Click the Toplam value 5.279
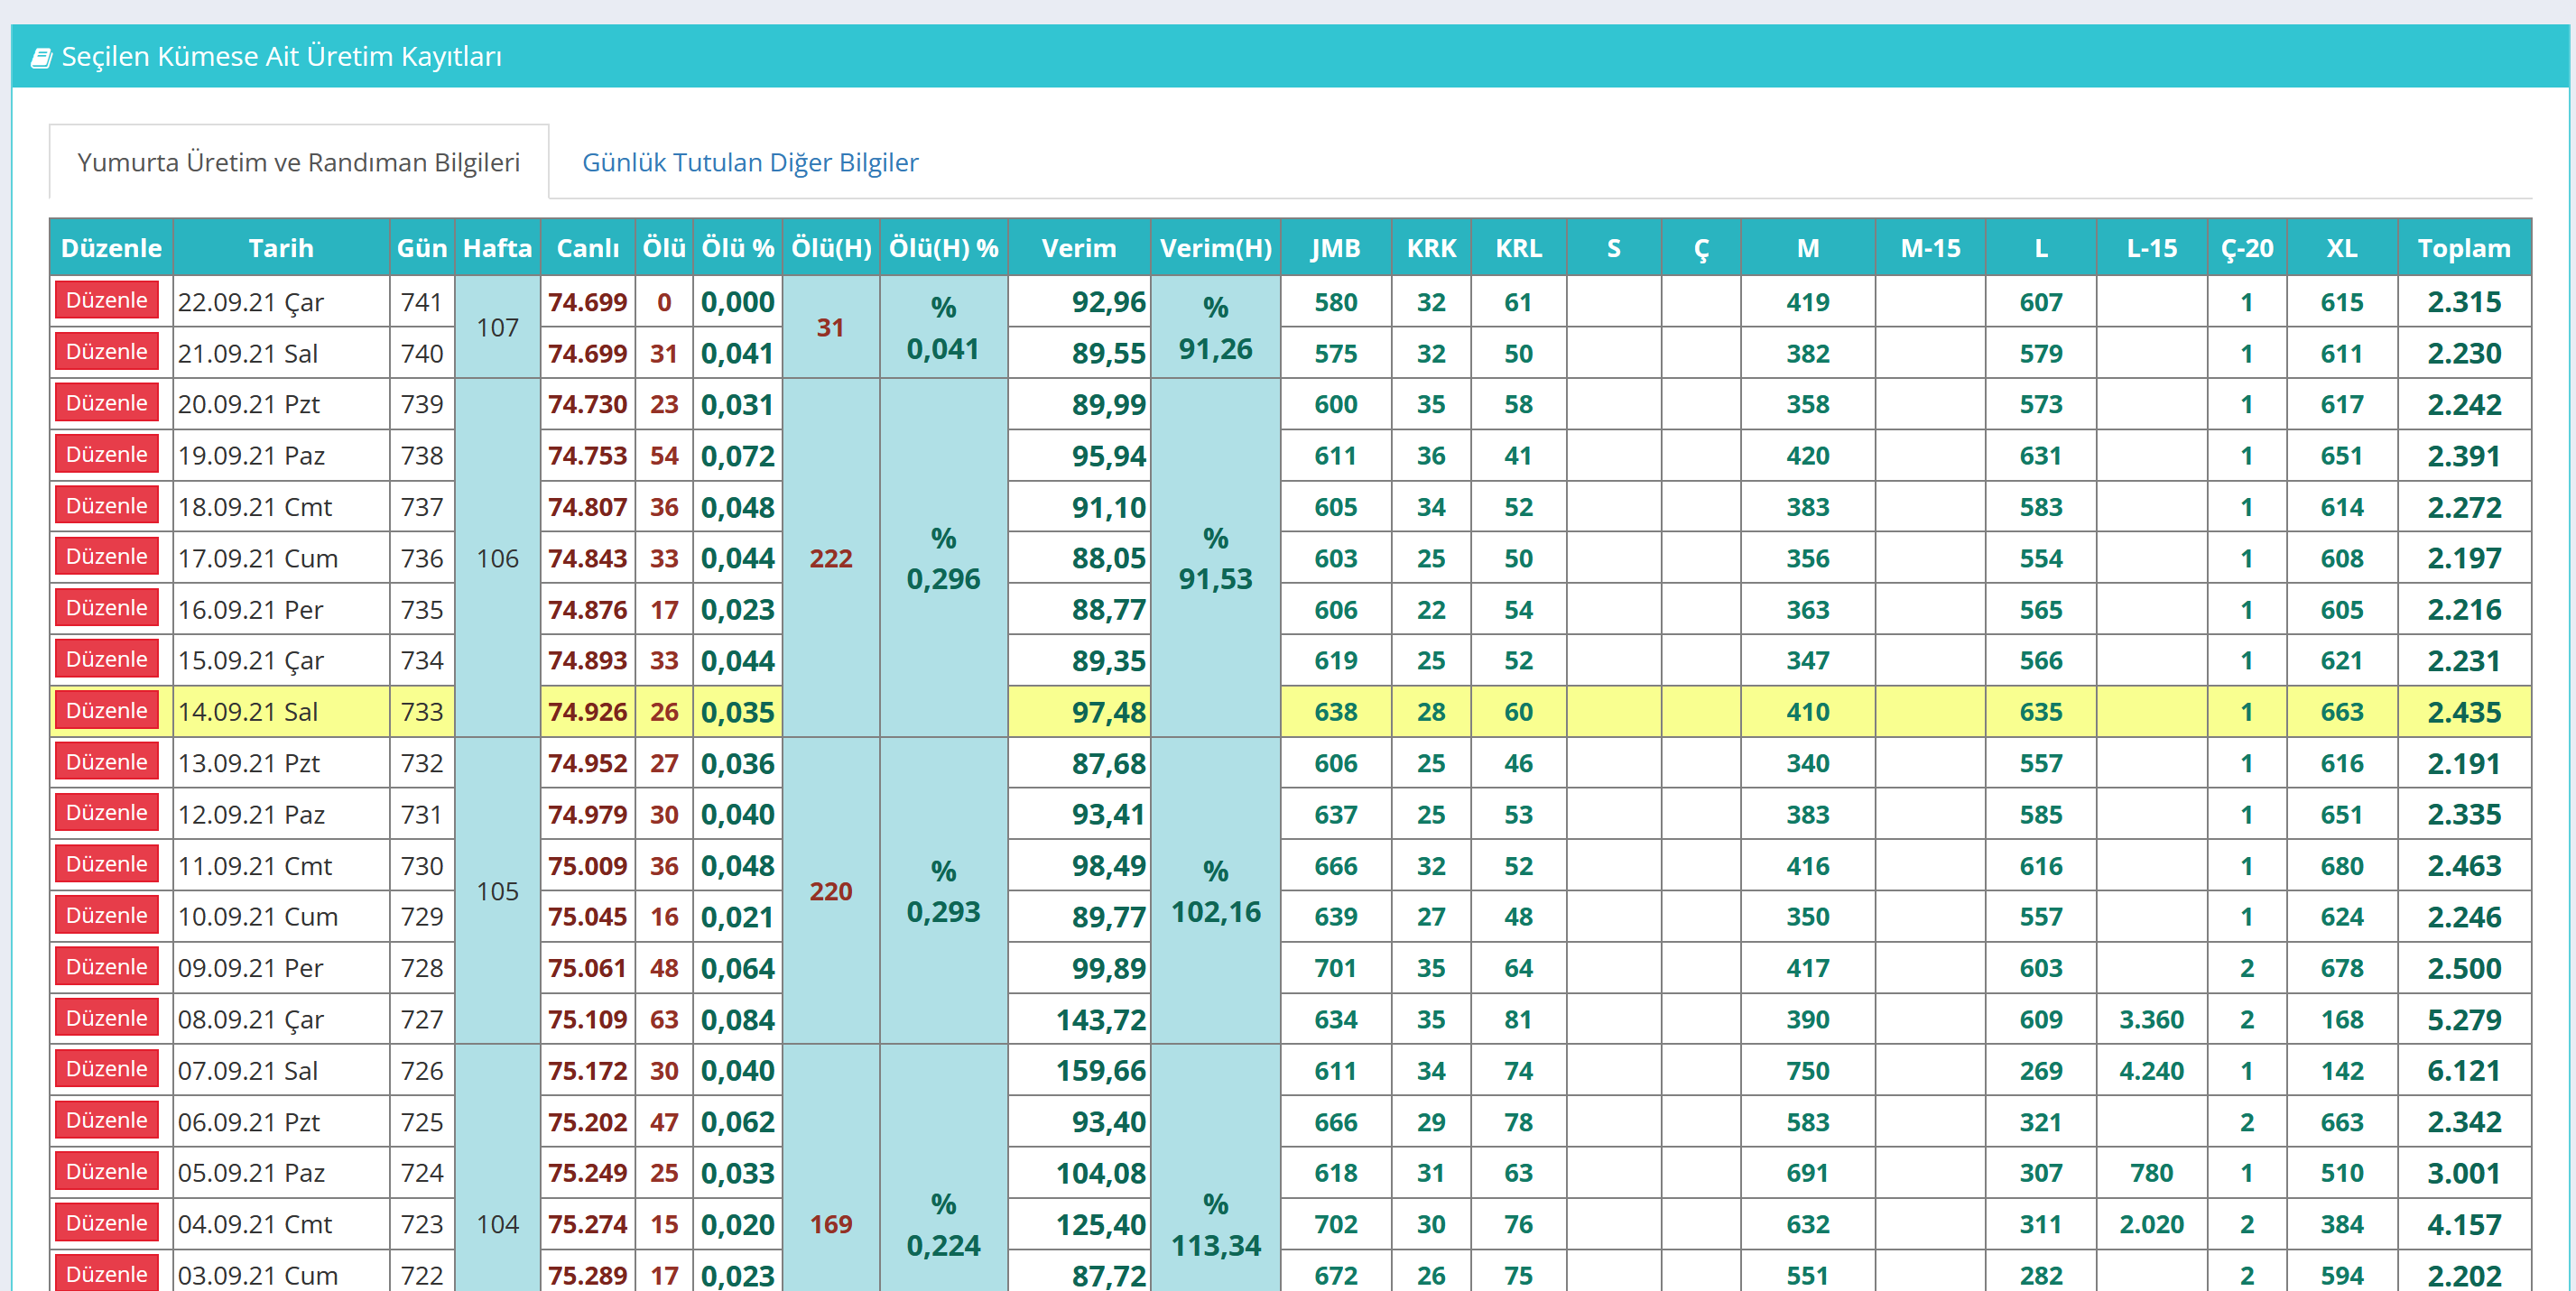2576x1291 pixels. [x=2464, y=1019]
